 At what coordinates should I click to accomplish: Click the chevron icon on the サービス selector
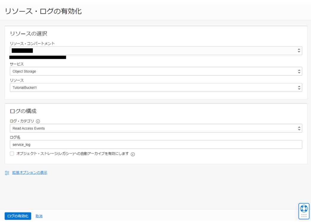[x=299, y=71]
